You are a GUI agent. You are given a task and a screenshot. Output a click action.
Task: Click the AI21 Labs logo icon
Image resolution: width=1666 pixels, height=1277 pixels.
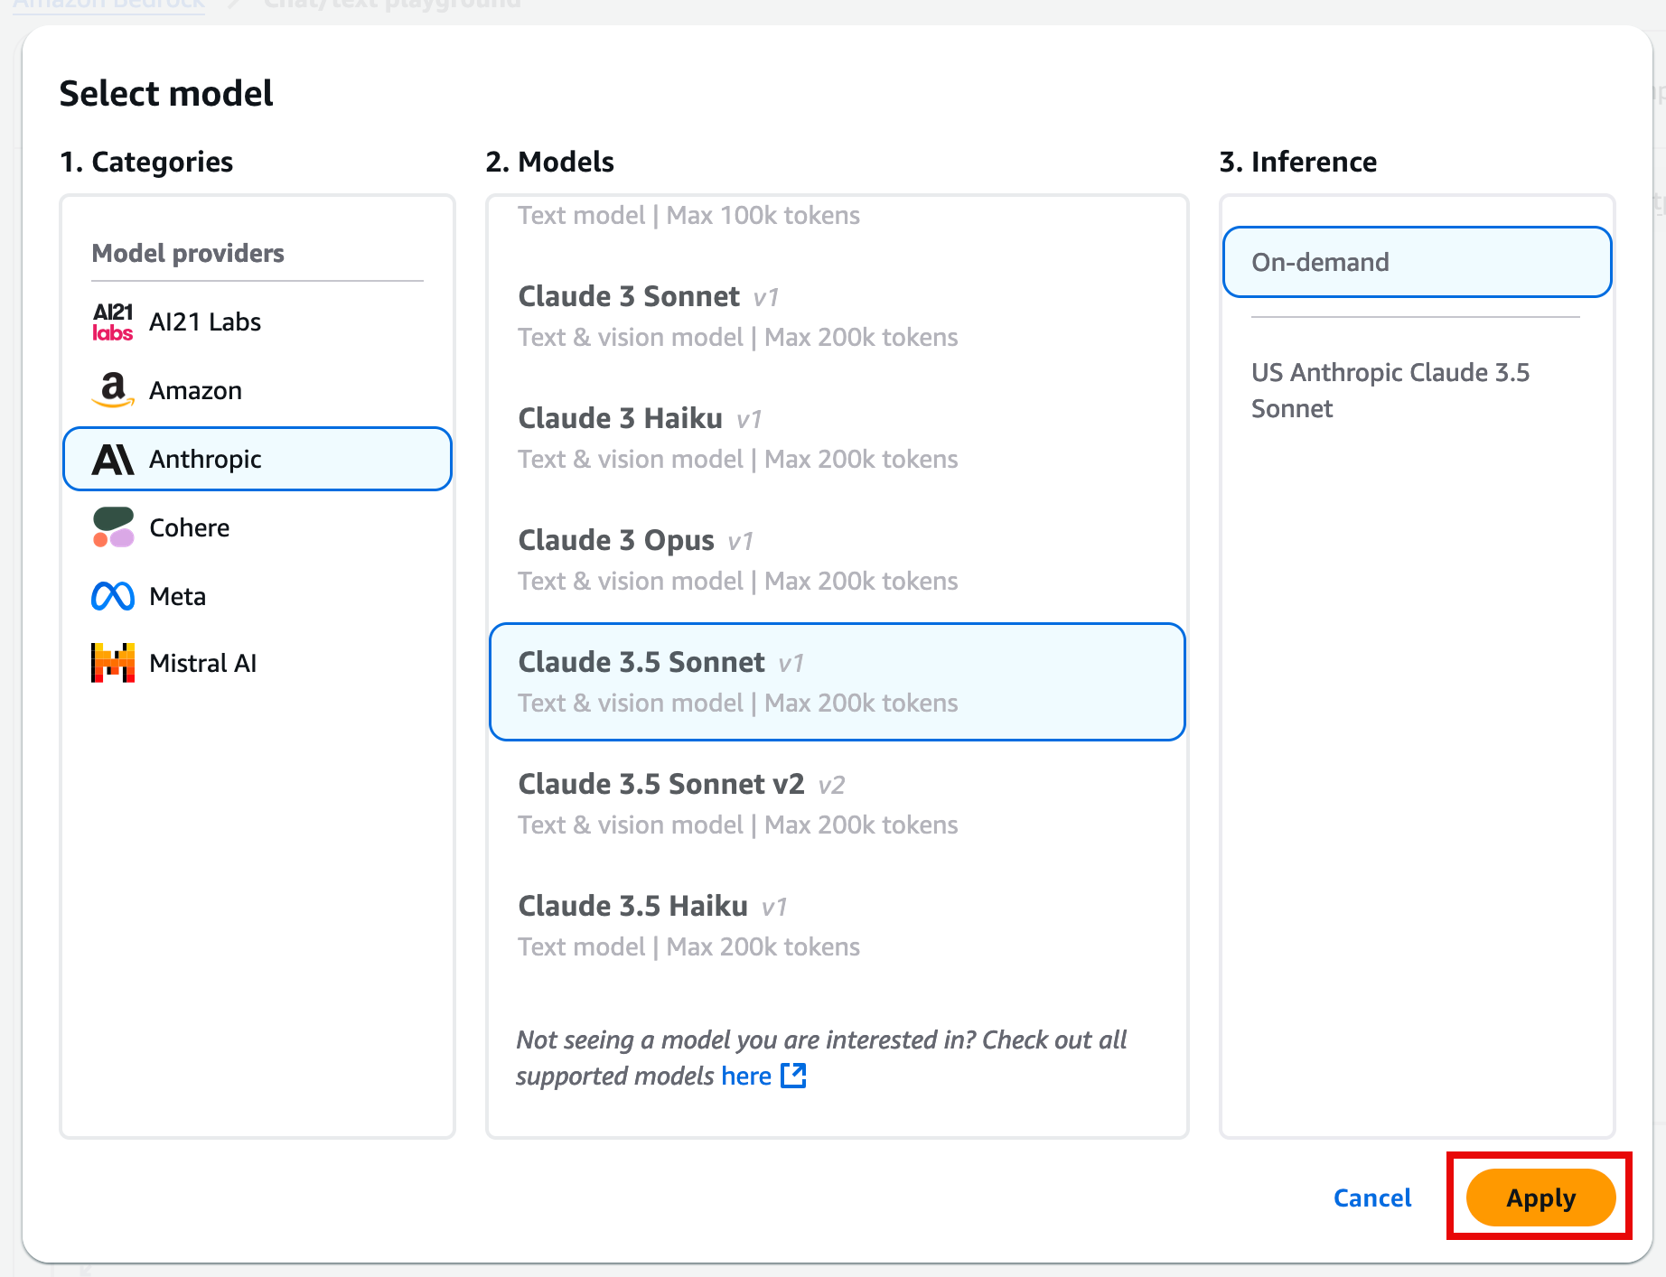tap(113, 322)
